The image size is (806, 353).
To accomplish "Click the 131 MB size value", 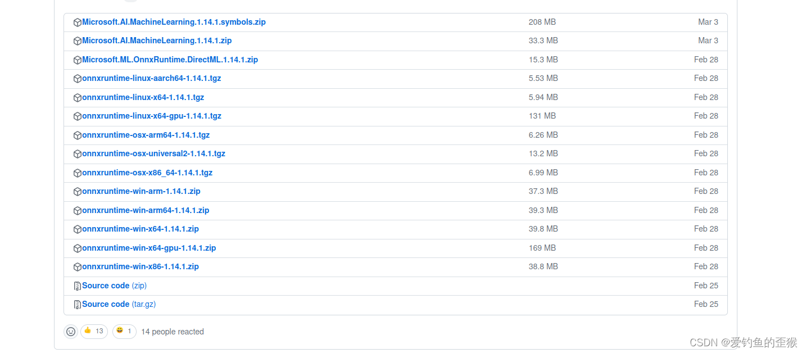I will coord(542,116).
